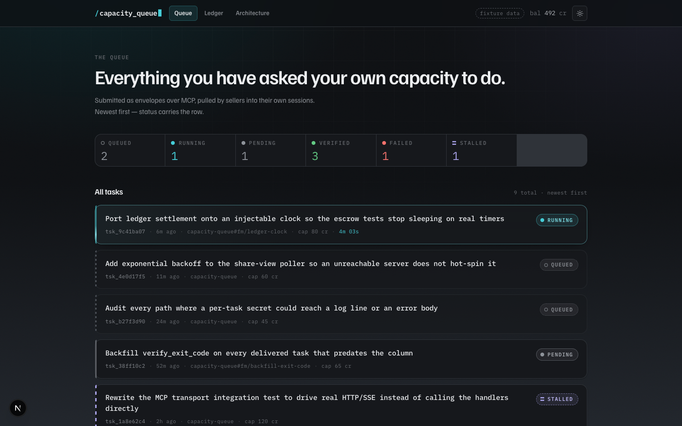This screenshot has height=426, width=682.
Task: Select the Verified status card
Action: point(341,150)
